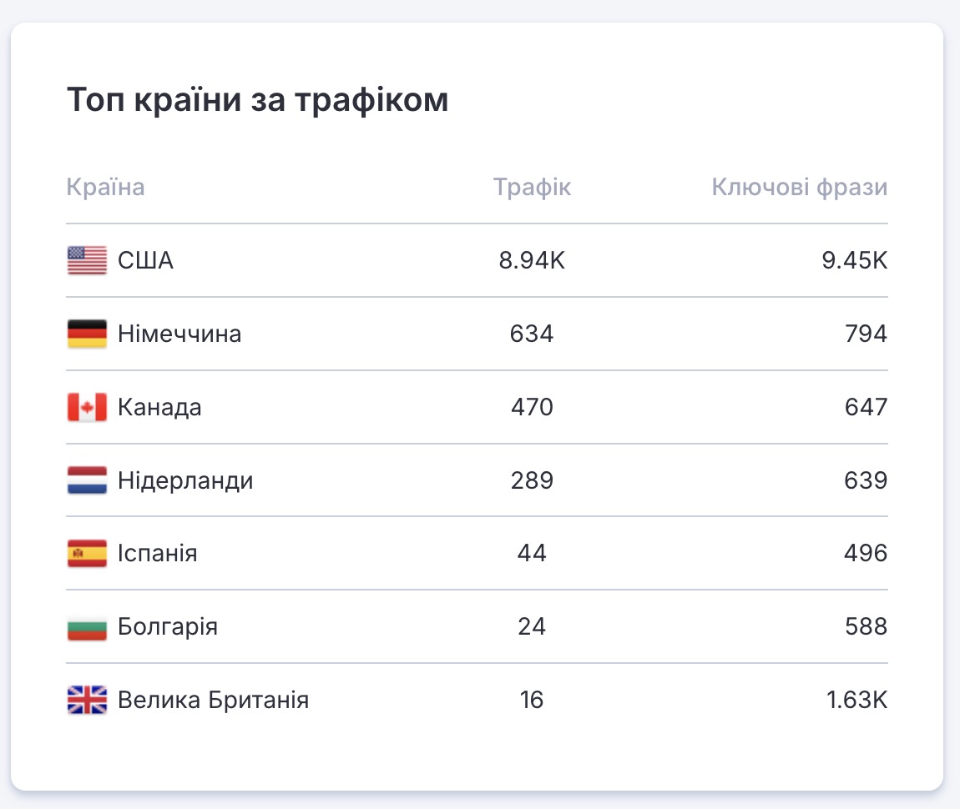Open the Нідерланди country entry

pyautogui.click(x=185, y=481)
